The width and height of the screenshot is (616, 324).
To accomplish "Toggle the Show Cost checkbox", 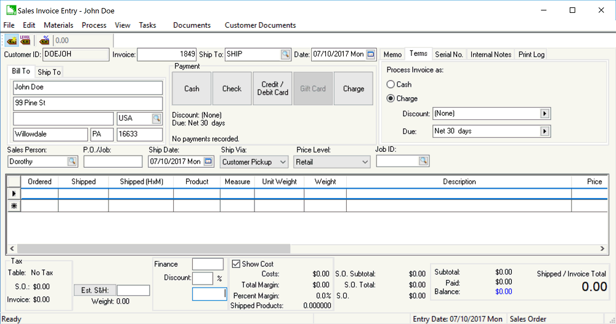I will coord(236,264).
